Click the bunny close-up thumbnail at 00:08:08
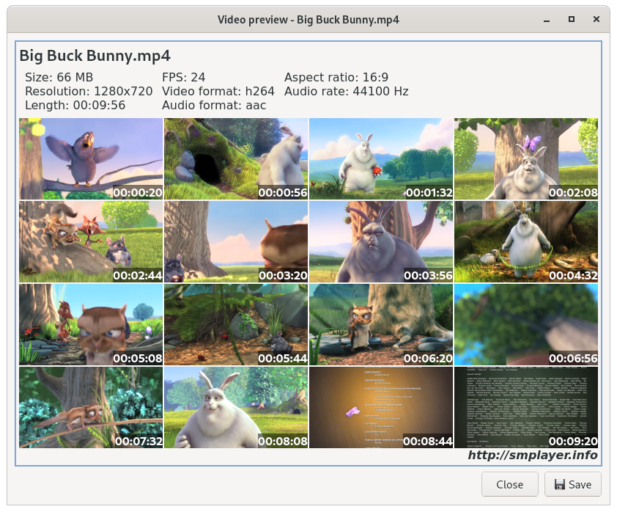This screenshot has height=512, width=617. pos(236,408)
